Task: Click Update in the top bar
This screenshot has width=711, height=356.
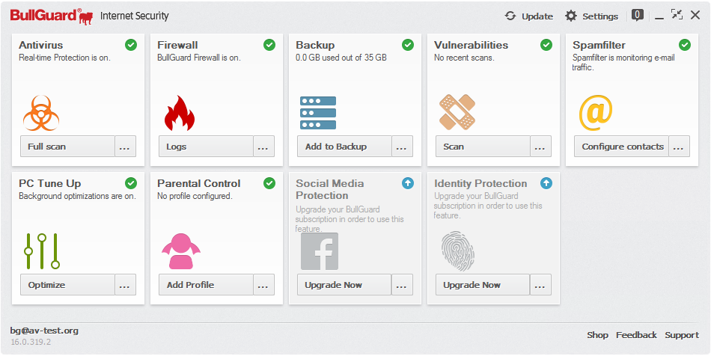Action: pyautogui.click(x=529, y=16)
